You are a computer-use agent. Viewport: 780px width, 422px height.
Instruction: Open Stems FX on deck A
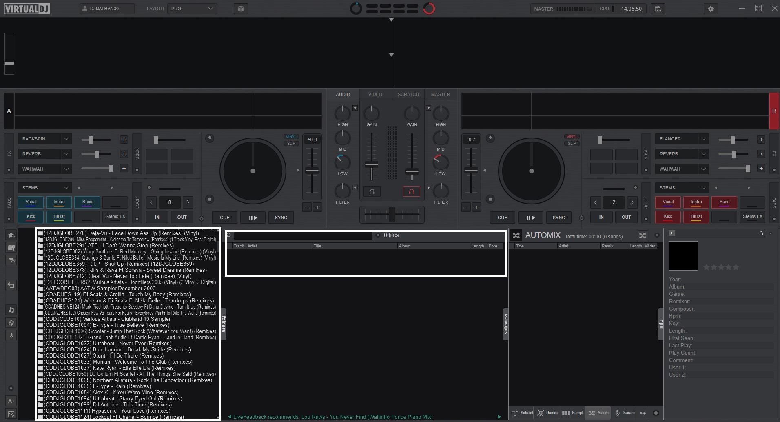[x=115, y=217]
